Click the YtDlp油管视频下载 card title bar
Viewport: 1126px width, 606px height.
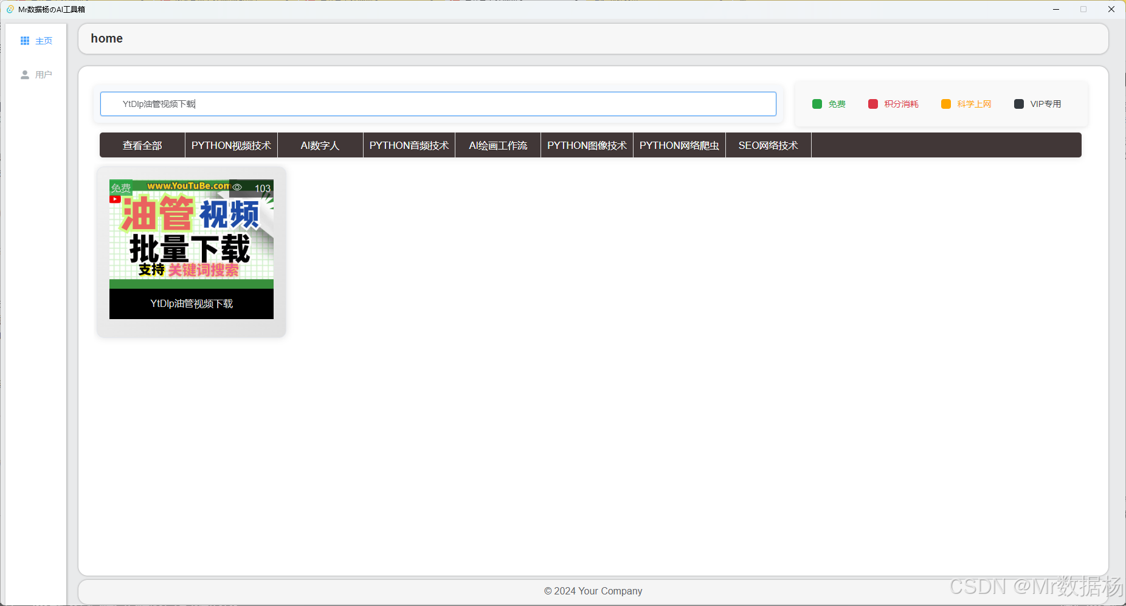pos(192,304)
